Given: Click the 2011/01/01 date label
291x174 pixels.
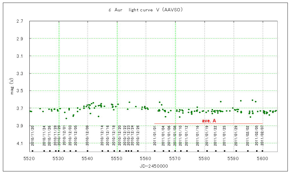Looking at the screenshot, I should [155, 135].
